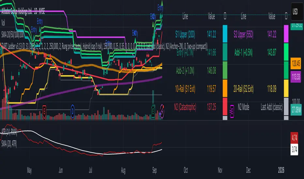Open the red earnings E marker near June
The image size is (304, 179).
point(44,112)
